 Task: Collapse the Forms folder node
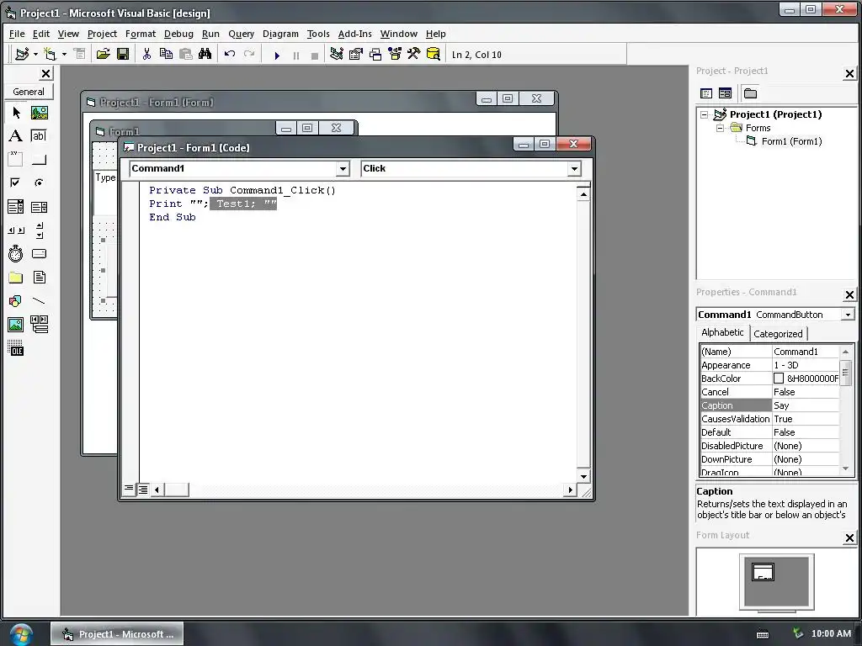[x=721, y=128]
